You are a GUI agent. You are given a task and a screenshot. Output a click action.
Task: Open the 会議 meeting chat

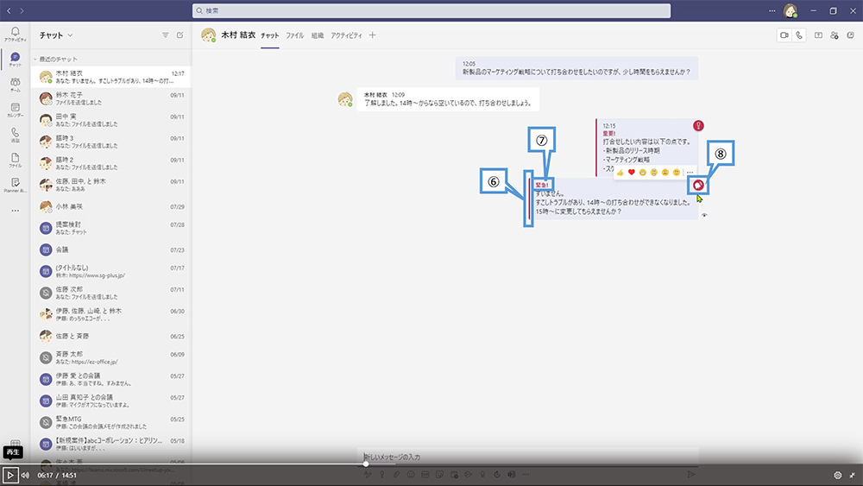(111, 249)
